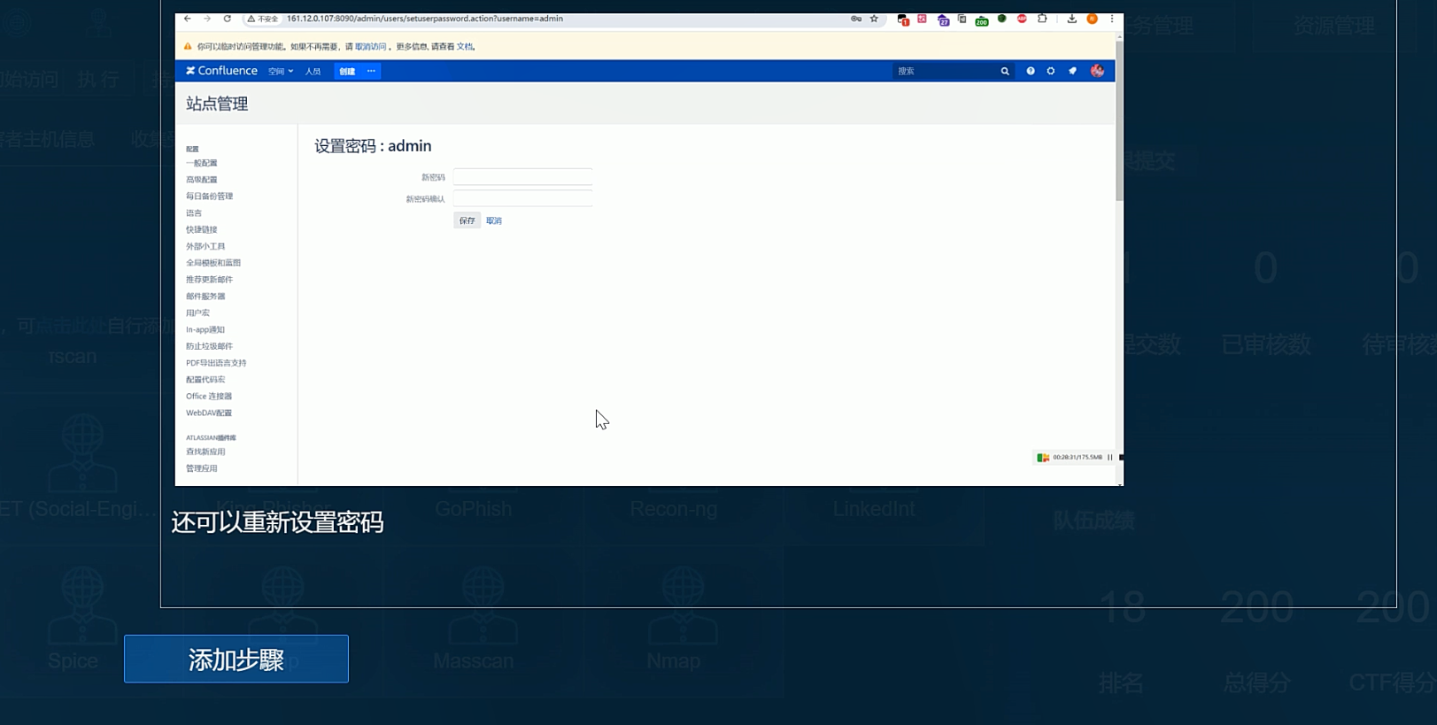
Task: Open PDF导出语言支持 in the sidebar
Action: (x=216, y=363)
